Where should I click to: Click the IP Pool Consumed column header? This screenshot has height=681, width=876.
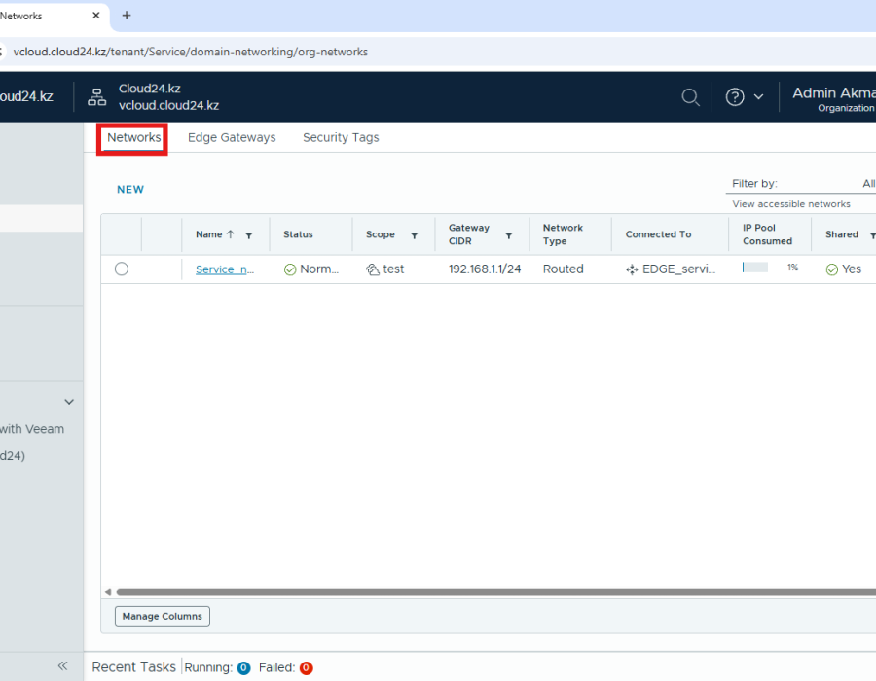pos(767,234)
